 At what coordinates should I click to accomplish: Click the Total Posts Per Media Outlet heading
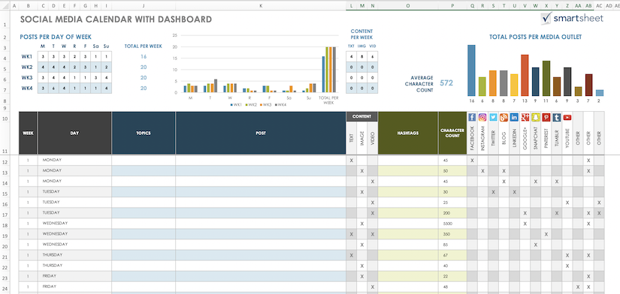(535, 37)
